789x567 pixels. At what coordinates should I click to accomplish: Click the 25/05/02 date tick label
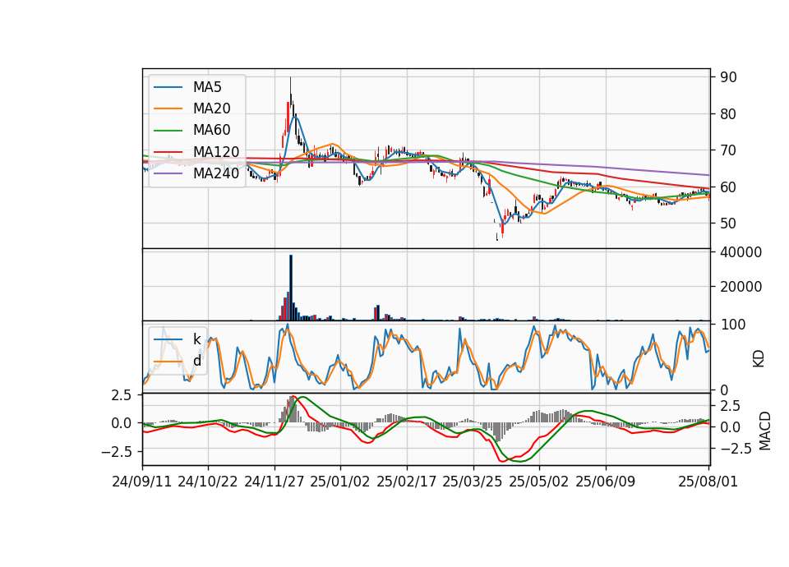539,482
